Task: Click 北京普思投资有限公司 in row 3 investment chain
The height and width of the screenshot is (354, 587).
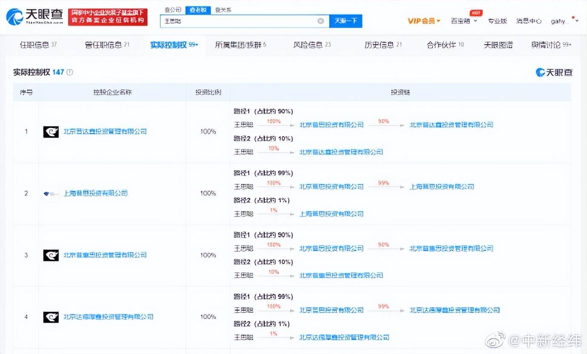Action: [x=331, y=248]
